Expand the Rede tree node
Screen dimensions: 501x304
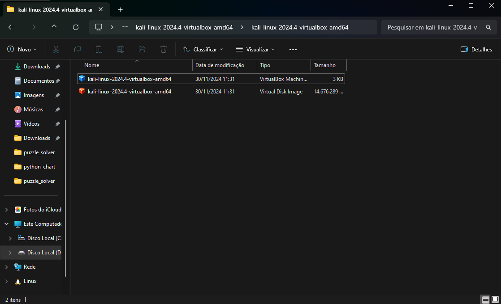click(x=6, y=267)
